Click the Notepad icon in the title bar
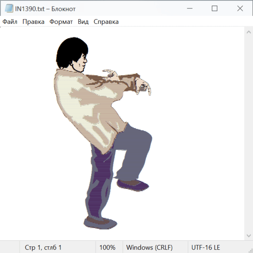This screenshot has width=253, height=253. click(x=9, y=9)
